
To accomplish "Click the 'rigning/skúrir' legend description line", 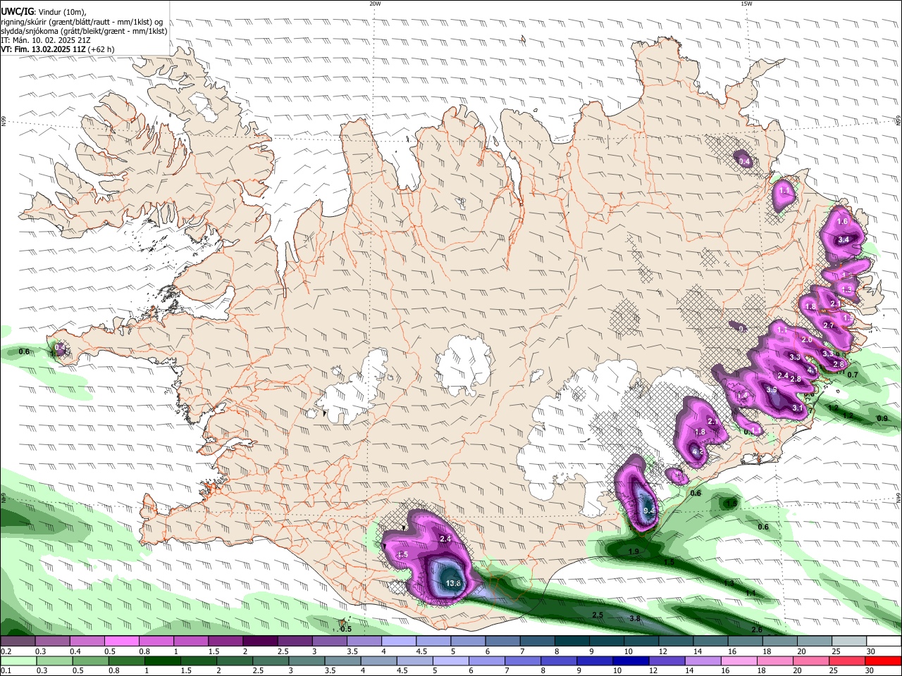I will 82,21.
